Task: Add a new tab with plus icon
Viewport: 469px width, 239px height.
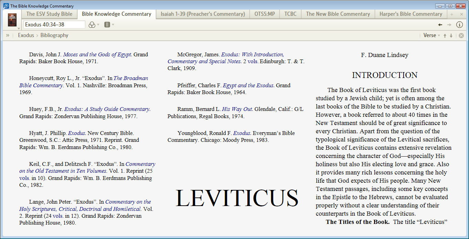Action: pos(452,14)
